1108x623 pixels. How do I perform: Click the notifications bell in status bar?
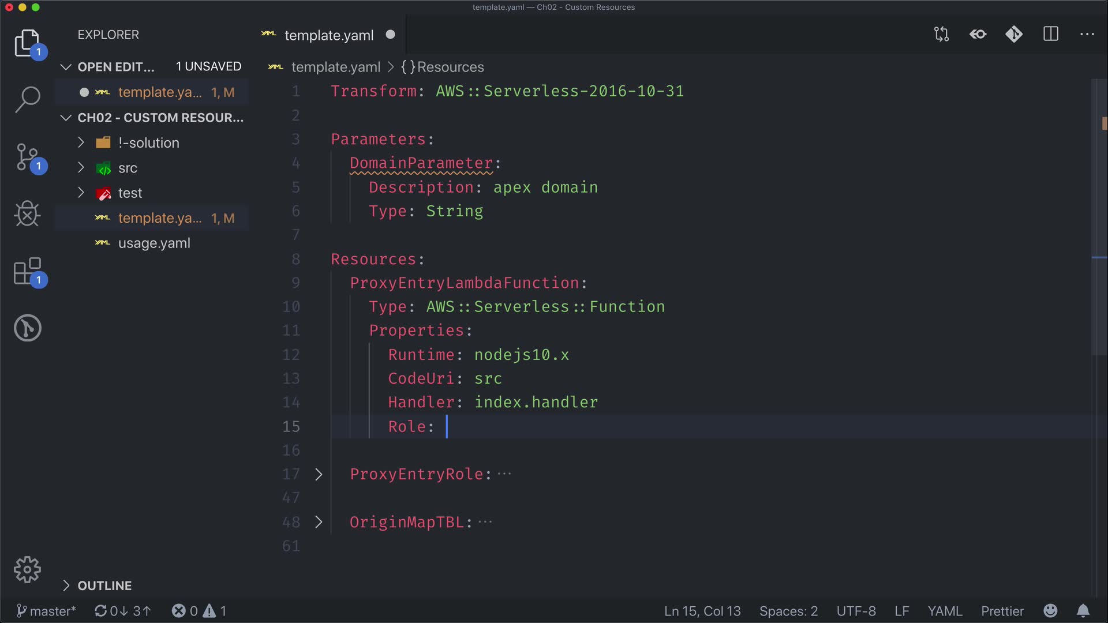[1083, 611]
